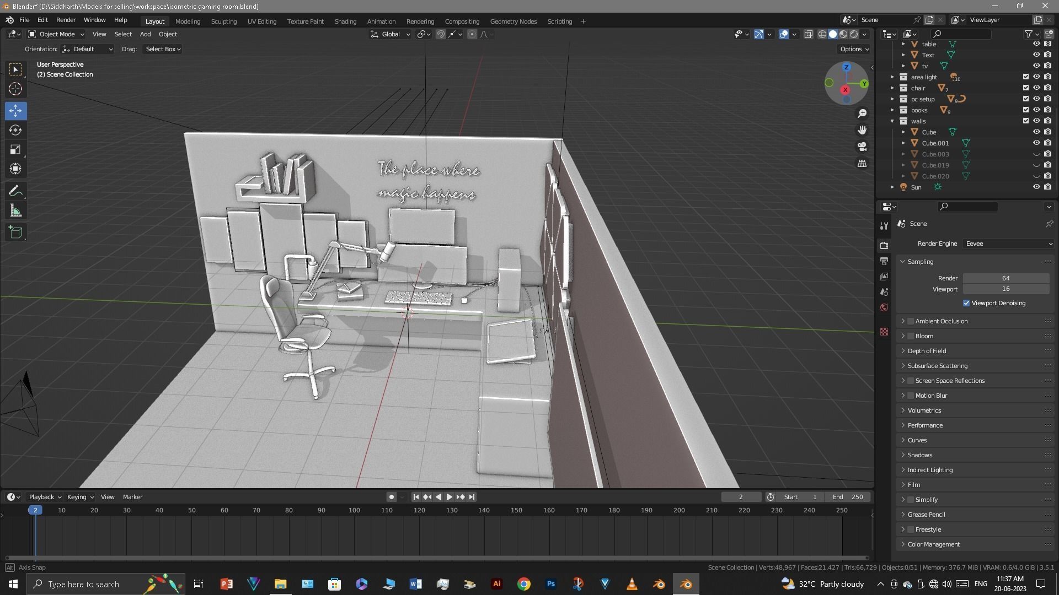Open the Drag Select Box dropdown
This screenshot has width=1059, height=595.
point(163,49)
